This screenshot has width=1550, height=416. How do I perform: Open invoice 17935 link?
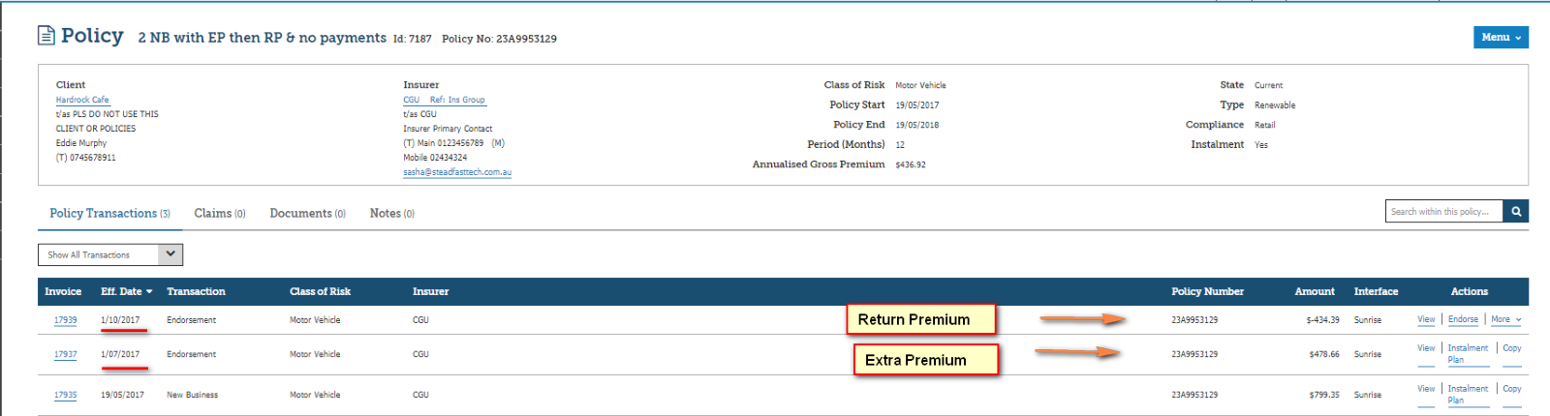[65, 396]
